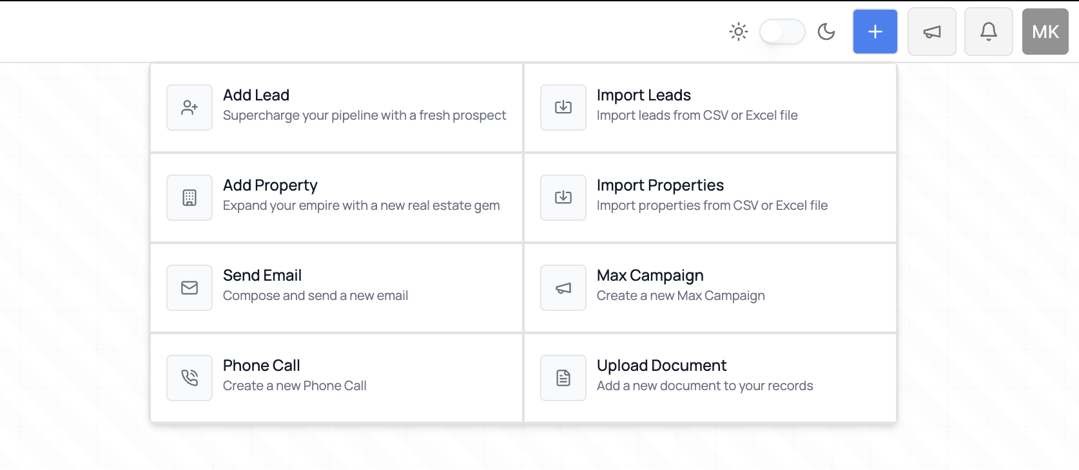
Task: Open notifications bell in header
Action: click(x=989, y=32)
